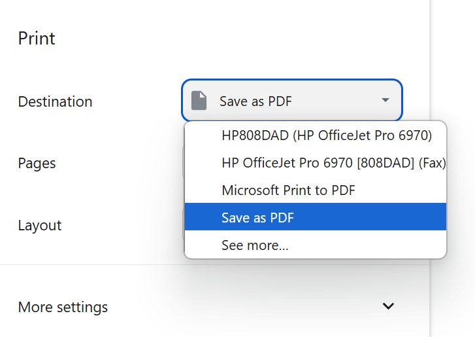Open the See more... destinations option

(255, 245)
